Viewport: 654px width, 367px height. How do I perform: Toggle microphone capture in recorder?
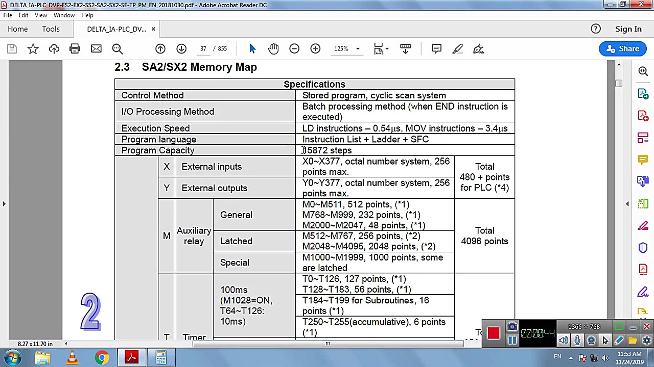pos(577,340)
